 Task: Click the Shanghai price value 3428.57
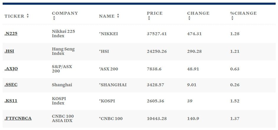click(x=156, y=85)
